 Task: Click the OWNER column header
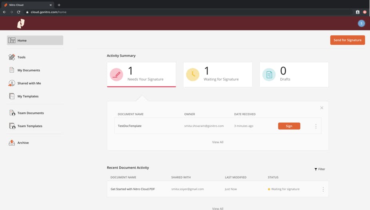click(190, 114)
